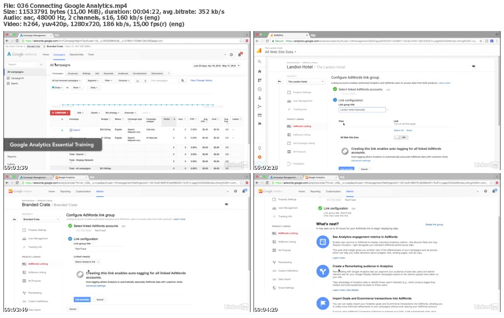The height and width of the screenshot is (318, 504).
Task: Click the chart toggle icon beside Columns in the 00:01:30 frame
Action: click(x=138, y=80)
